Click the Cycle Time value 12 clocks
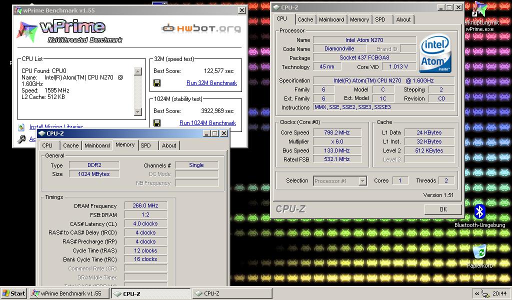512x300 pixels. click(x=145, y=250)
